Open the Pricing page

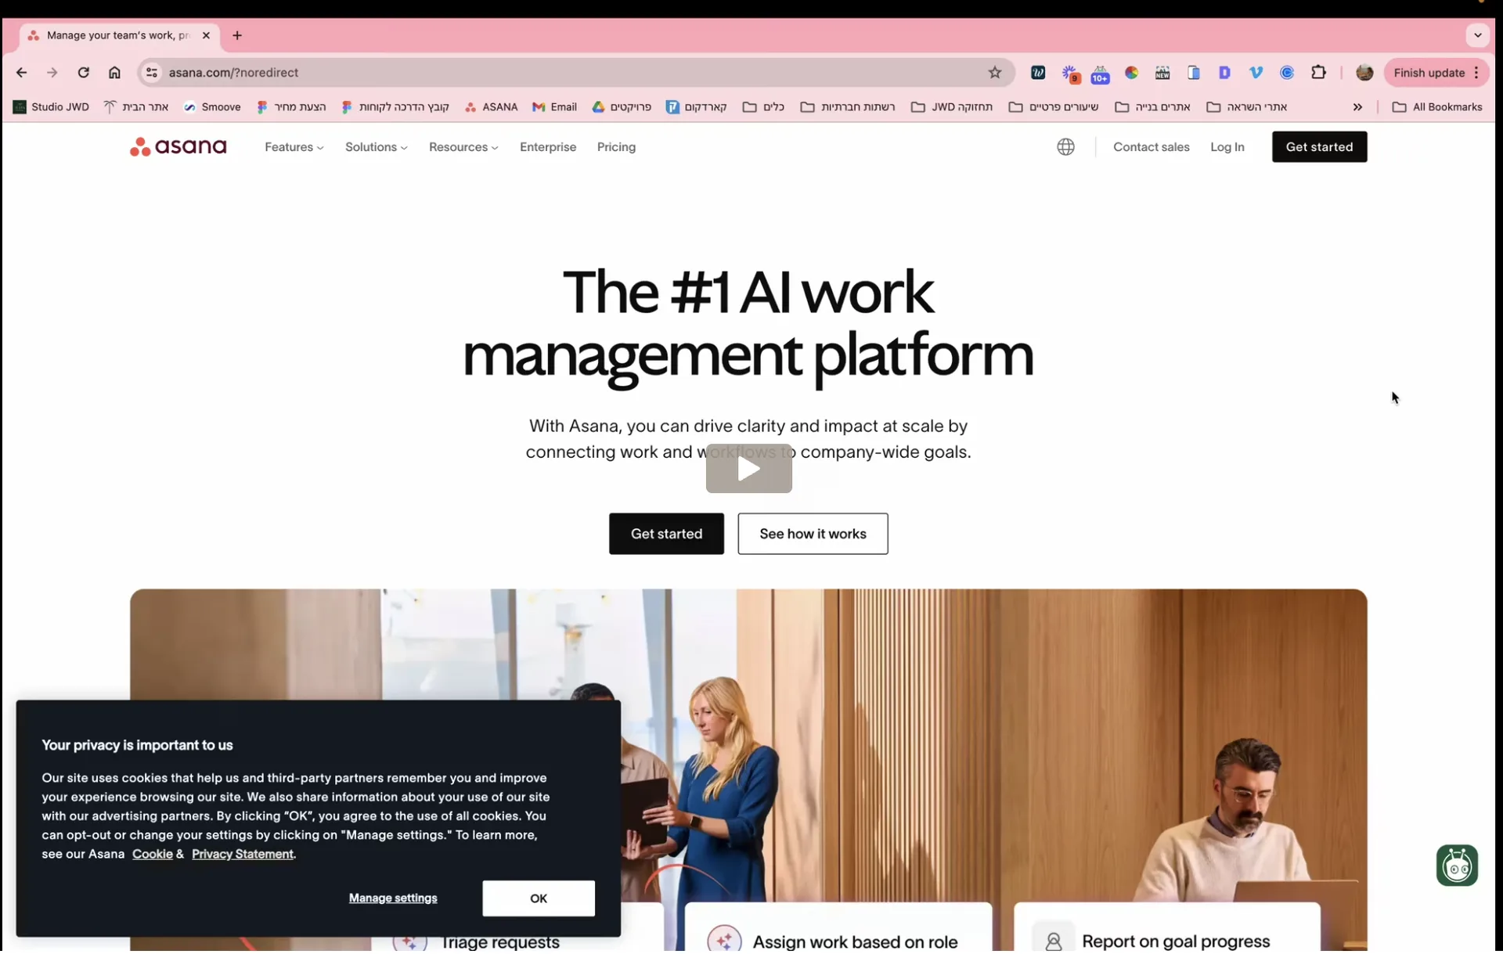click(x=616, y=147)
